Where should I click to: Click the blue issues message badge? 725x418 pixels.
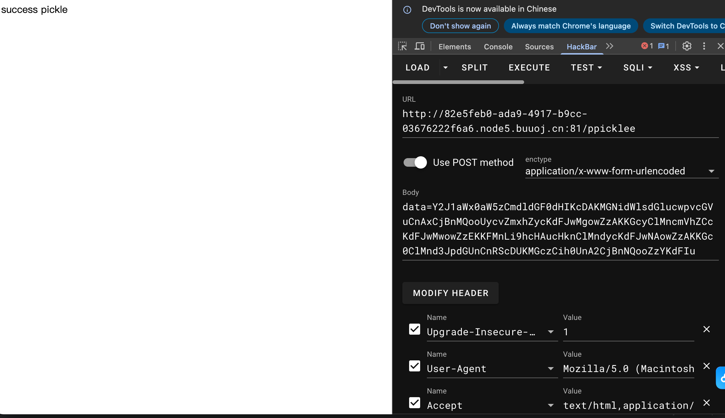click(663, 46)
